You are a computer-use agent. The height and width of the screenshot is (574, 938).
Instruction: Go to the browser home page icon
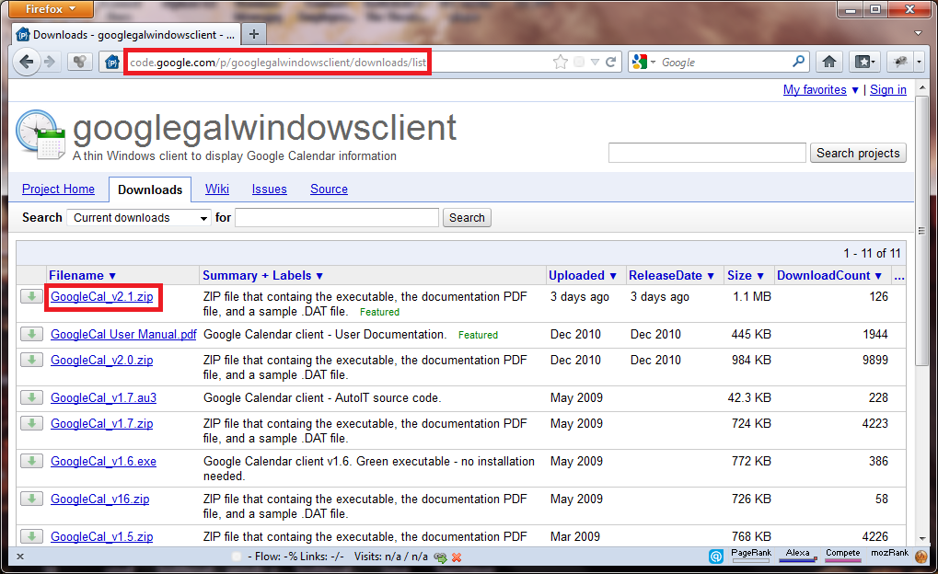(x=828, y=62)
